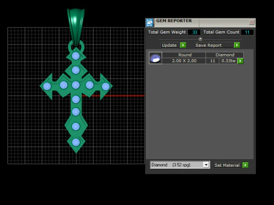The width and height of the screenshot is (274, 205).
Task: Click the Total Gem Weight value field
Action: point(194,32)
